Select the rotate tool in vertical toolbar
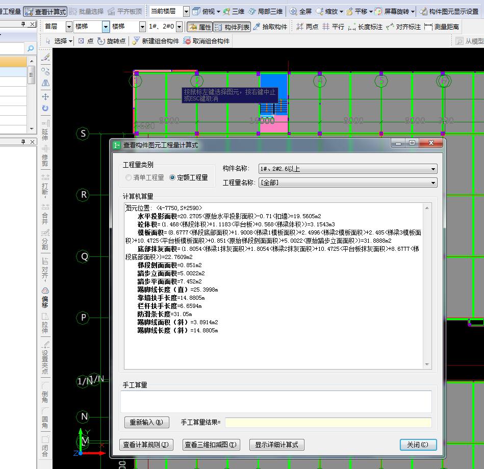 (x=45, y=108)
